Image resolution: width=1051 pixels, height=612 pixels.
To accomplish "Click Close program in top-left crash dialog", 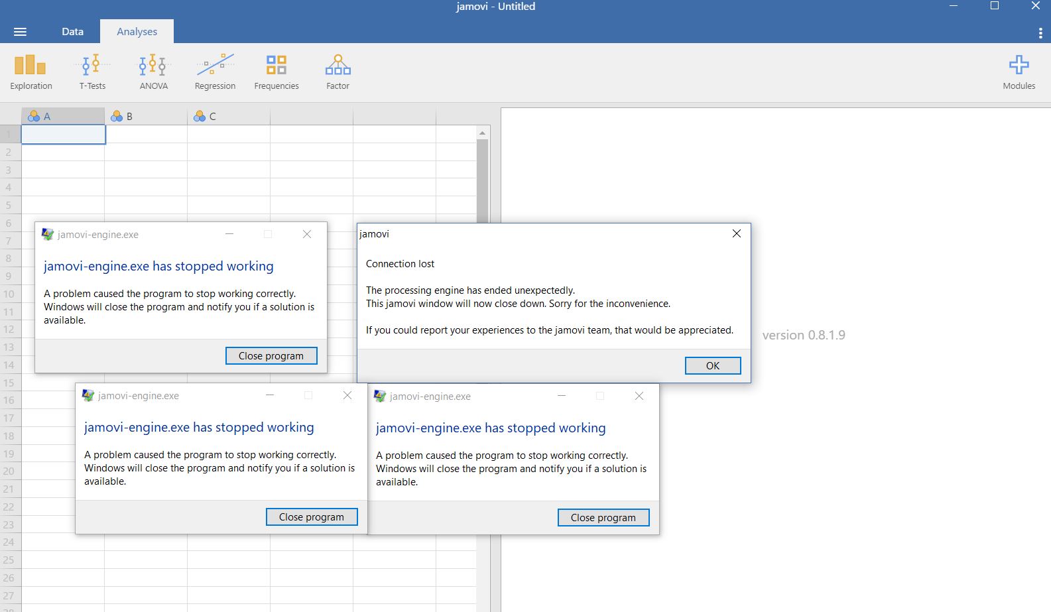I will [x=271, y=355].
